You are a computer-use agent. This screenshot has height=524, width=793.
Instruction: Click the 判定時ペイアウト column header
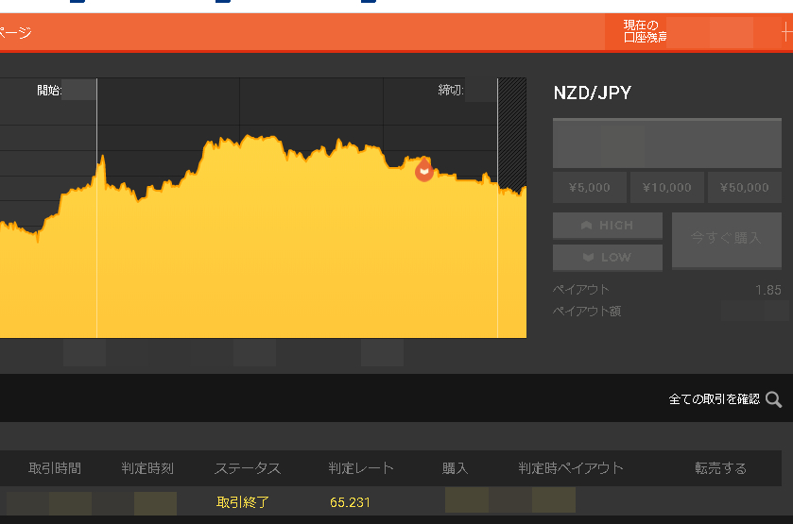(x=571, y=468)
